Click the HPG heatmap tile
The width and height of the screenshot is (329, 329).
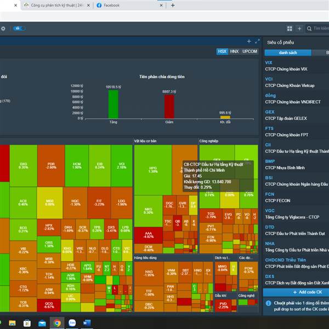pos(153,170)
